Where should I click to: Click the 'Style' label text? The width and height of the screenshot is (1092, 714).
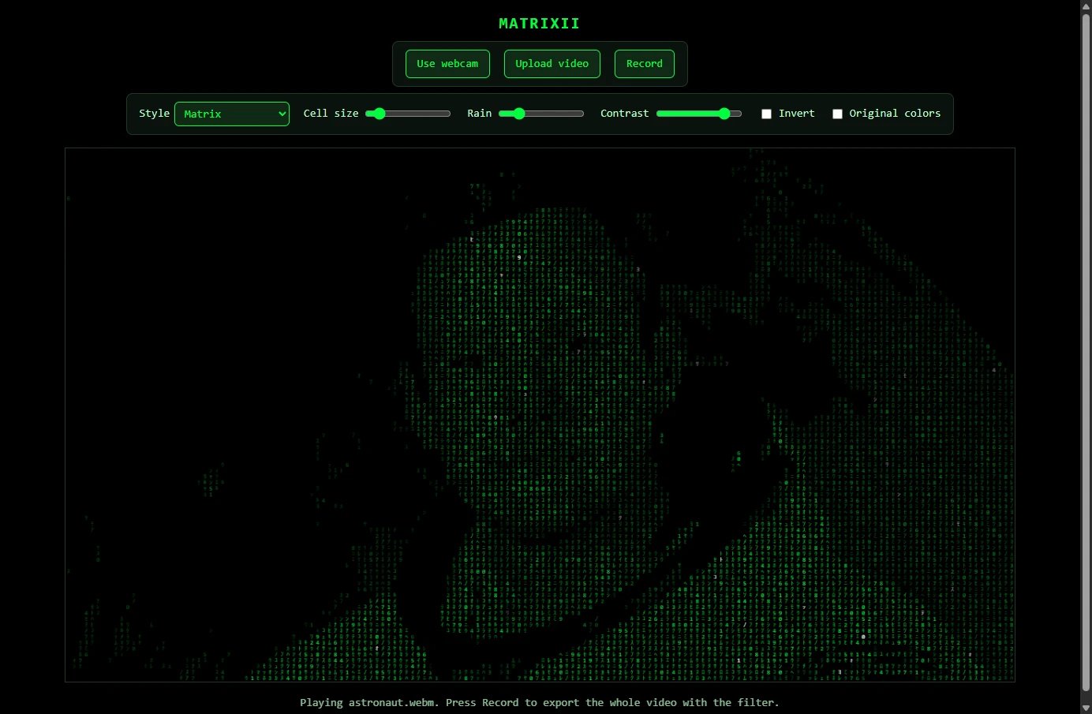click(x=155, y=113)
